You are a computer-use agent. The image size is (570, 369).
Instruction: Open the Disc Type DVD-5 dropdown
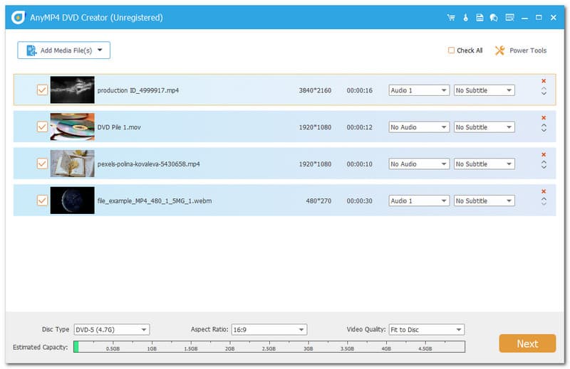pyautogui.click(x=112, y=330)
